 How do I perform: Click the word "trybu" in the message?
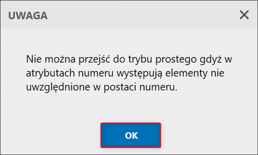pos(140,59)
